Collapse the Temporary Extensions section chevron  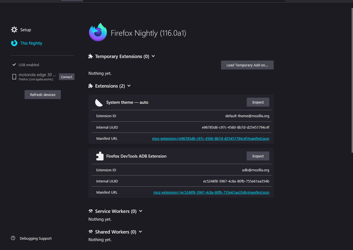coord(153,56)
